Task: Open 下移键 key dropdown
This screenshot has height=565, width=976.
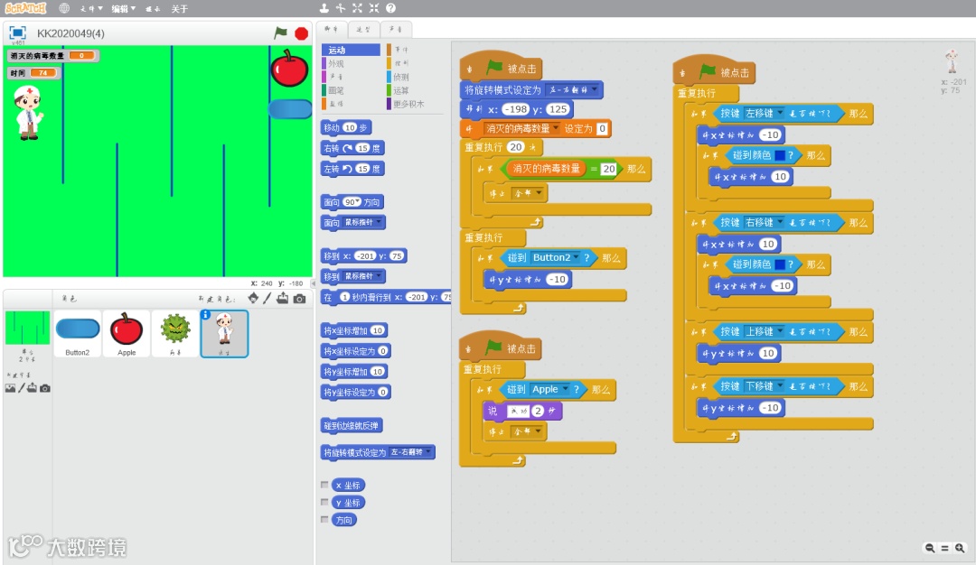Action: (x=779, y=385)
